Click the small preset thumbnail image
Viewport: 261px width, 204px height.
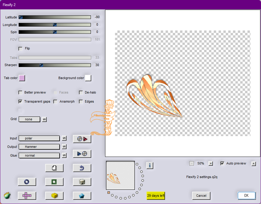click(120, 175)
